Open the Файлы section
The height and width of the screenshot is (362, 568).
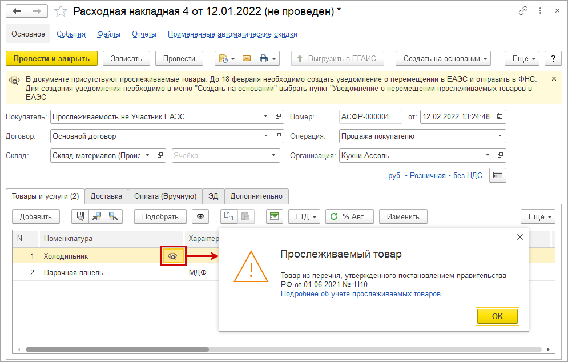(x=108, y=34)
